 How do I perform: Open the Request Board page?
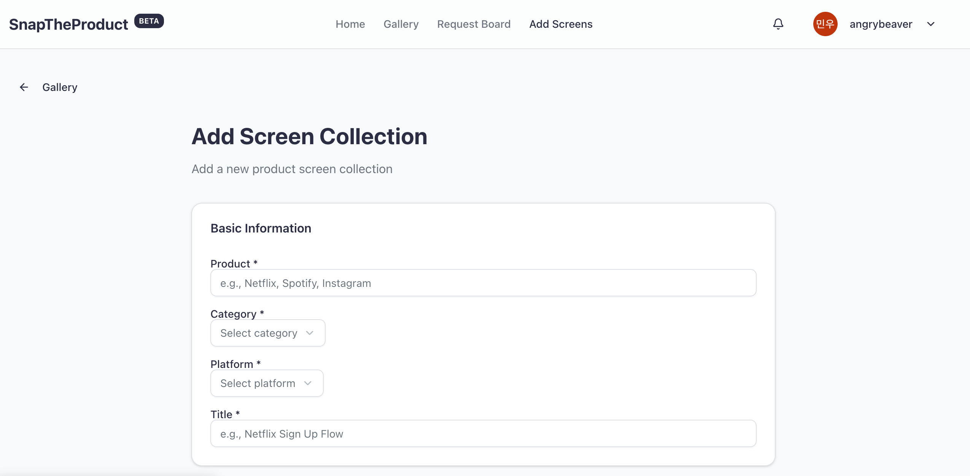tap(474, 24)
